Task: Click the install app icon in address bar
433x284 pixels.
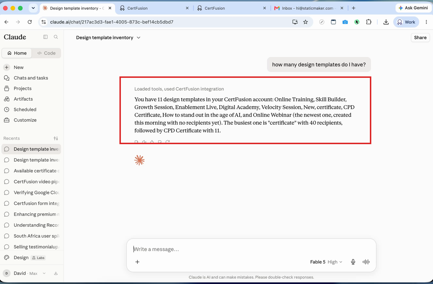Action: pos(295,22)
